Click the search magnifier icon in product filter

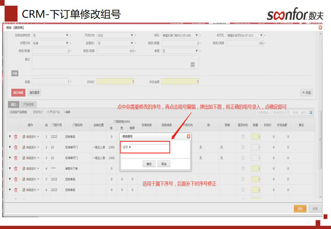click(311, 112)
